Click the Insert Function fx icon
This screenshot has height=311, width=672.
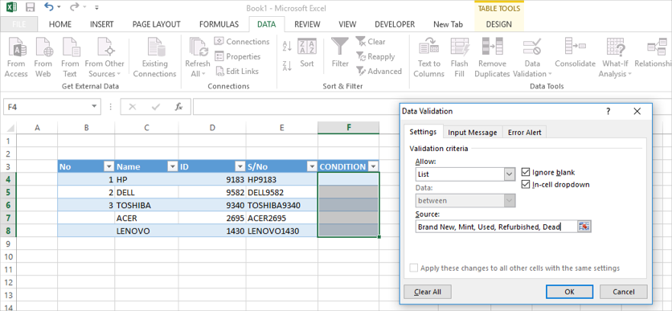(178, 107)
